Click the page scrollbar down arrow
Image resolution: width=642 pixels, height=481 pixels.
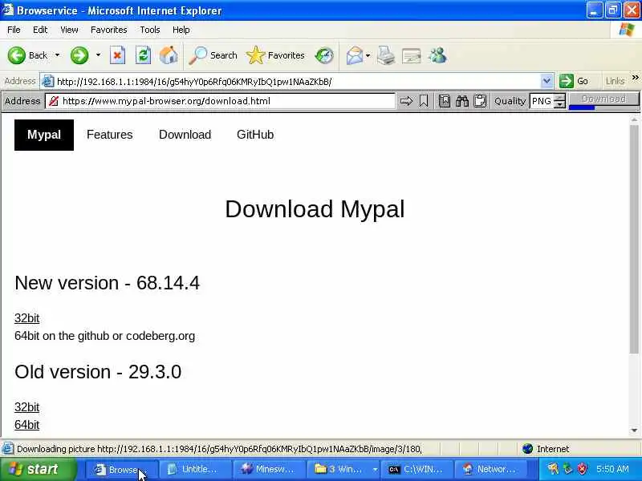coord(634,430)
